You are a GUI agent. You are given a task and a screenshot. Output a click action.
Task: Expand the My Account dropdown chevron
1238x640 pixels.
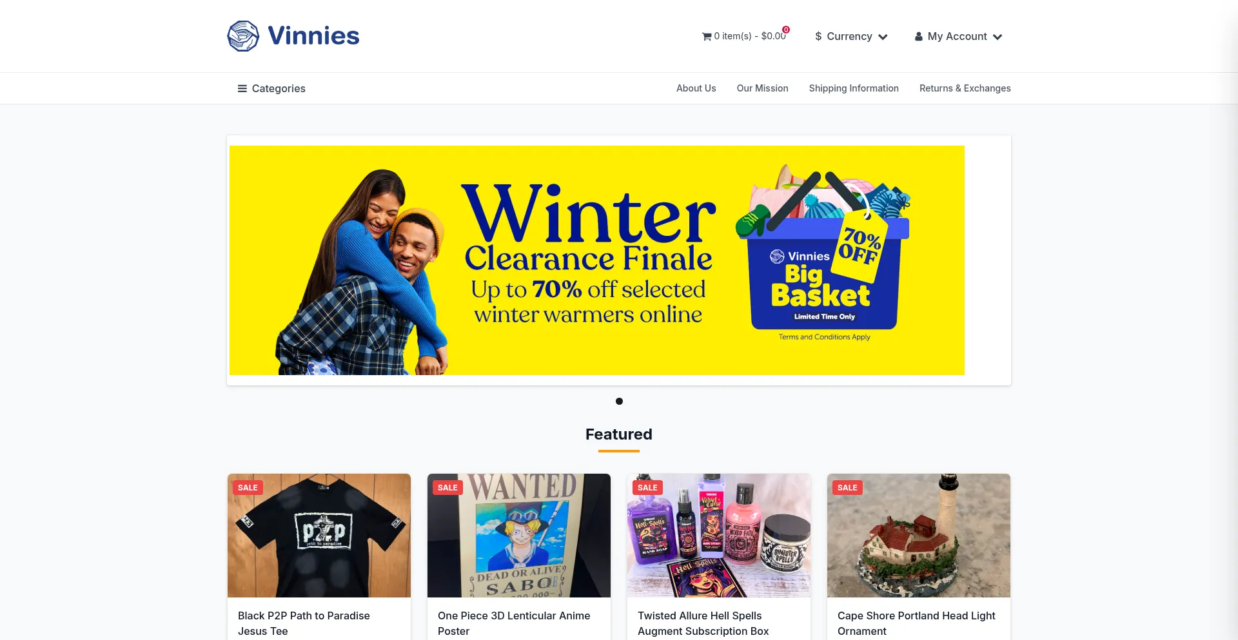click(x=997, y=37)
